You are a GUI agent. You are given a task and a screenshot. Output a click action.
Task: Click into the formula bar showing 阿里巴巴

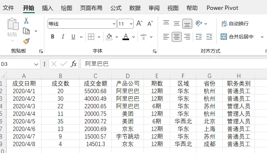tap(174, 64)
